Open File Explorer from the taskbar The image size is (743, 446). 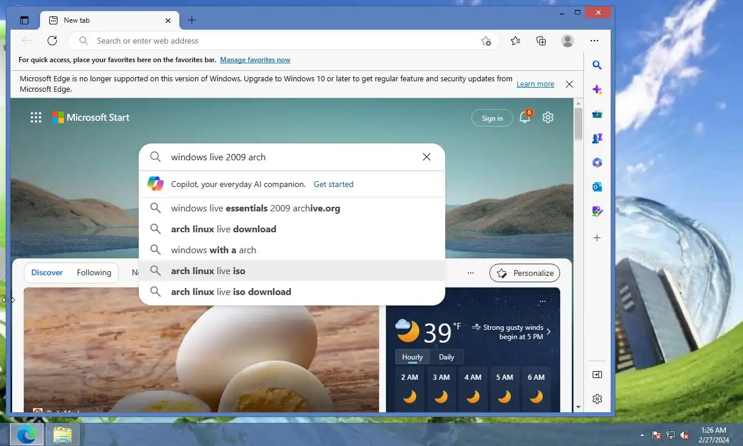[x=62, y=434]
